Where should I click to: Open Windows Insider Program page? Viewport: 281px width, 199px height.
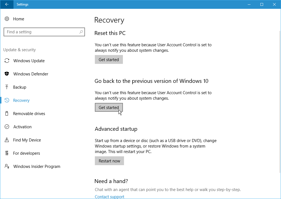tap(37, 167)
